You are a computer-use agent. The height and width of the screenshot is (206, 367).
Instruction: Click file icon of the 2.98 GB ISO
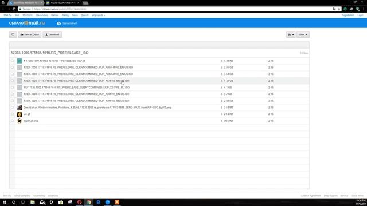19,101
